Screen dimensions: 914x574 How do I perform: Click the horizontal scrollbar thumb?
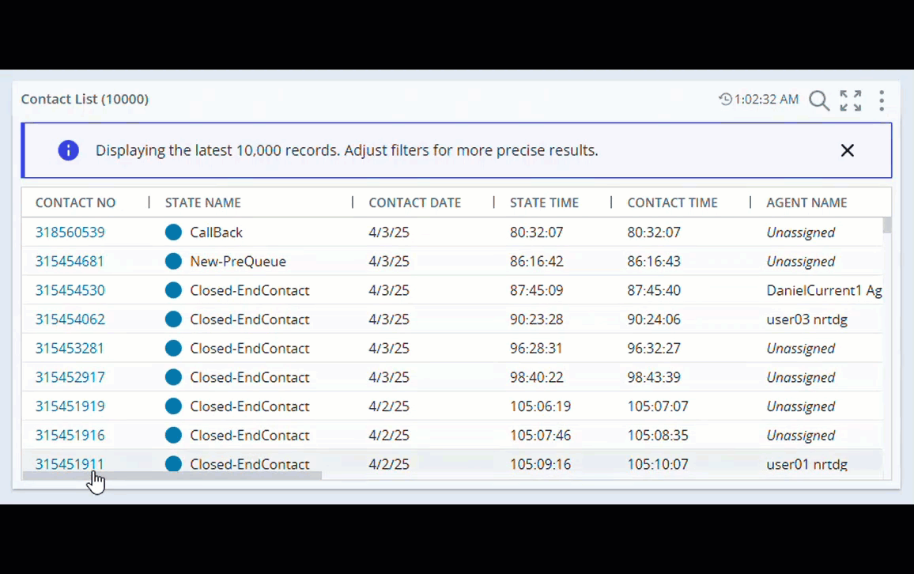(172, 476)
